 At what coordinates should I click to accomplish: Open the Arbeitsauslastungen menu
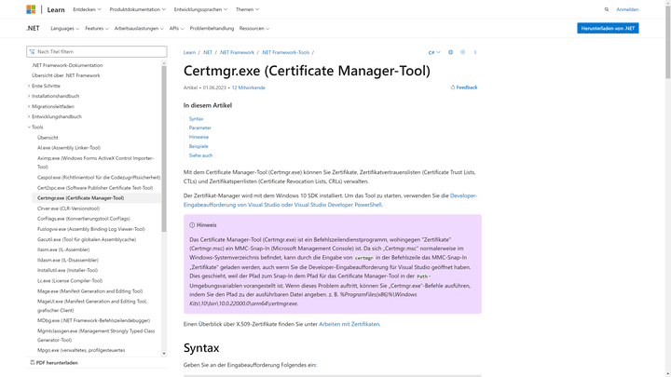click(139, 29)
